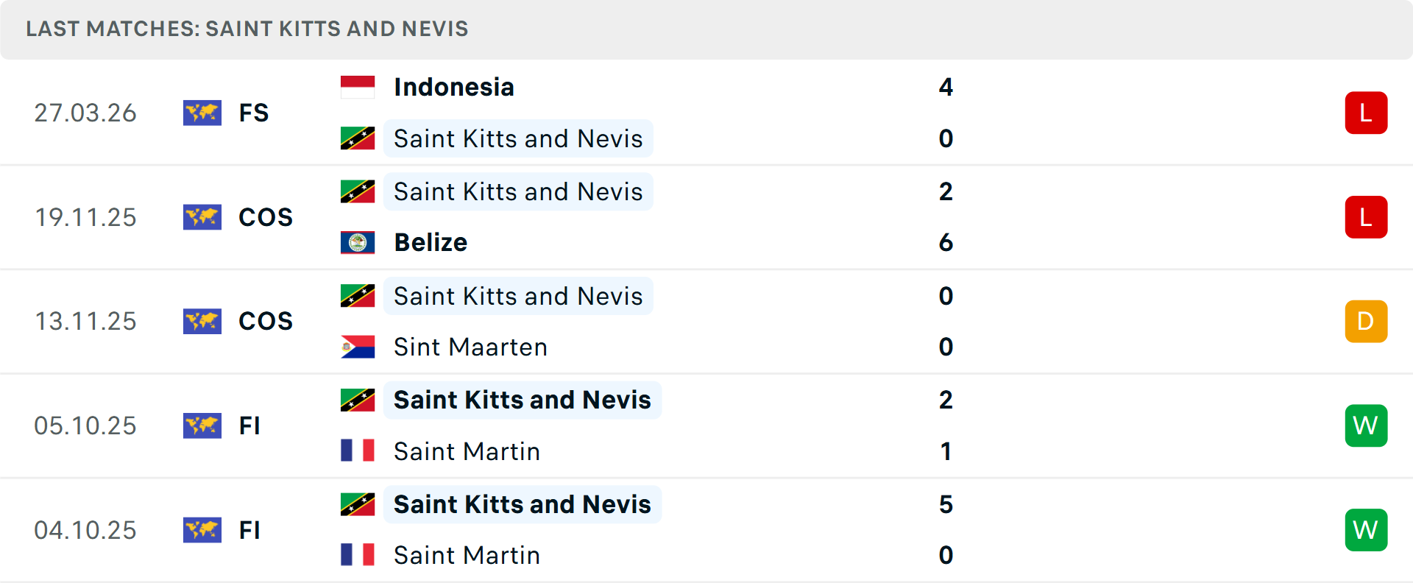The image size is (1413, 583).
Task: Click world icon in 19.11.25 match row
Action: (x=202, y=217)
